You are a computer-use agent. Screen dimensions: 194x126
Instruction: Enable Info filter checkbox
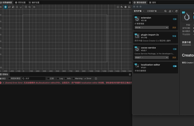tap(66, 78)
